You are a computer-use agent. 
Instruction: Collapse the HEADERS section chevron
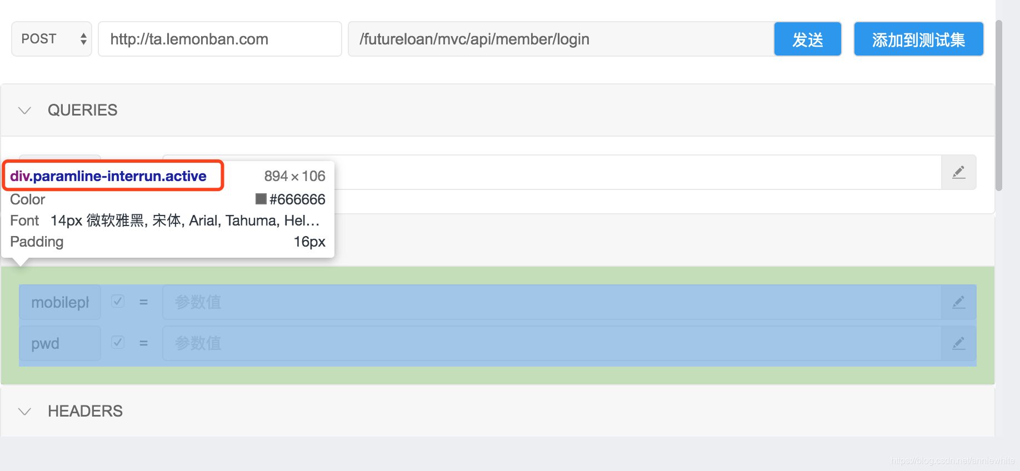(24, 411)
